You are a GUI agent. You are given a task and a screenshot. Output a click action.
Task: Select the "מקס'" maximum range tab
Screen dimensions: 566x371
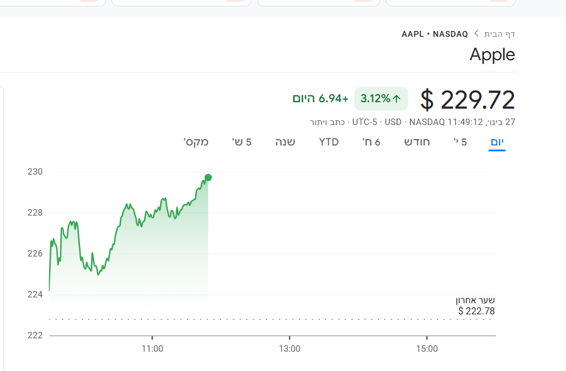(x=196, y=142)
